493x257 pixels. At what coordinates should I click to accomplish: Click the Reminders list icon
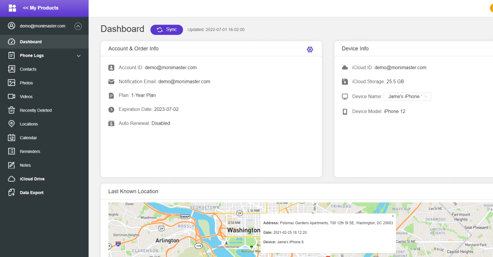click(11, 151)
